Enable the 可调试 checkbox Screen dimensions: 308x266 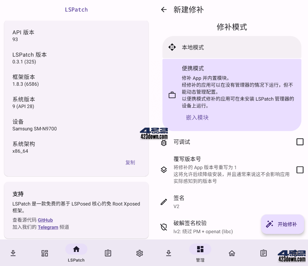300,142
